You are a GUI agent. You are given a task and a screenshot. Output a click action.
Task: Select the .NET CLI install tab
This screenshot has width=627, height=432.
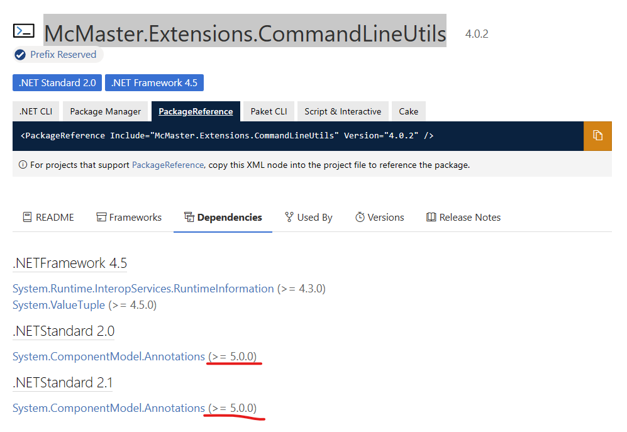[x=36, y=111]
